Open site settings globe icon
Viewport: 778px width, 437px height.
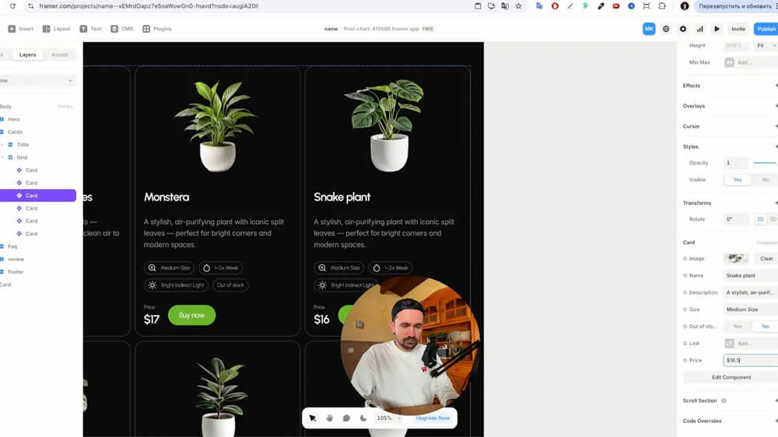point(666,29)
